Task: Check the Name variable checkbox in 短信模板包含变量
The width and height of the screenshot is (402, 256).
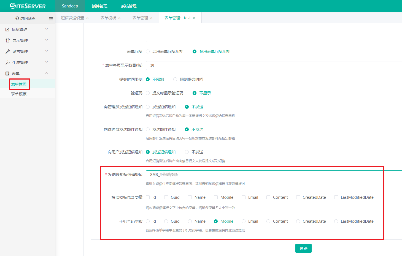Action: click(190, 197)
